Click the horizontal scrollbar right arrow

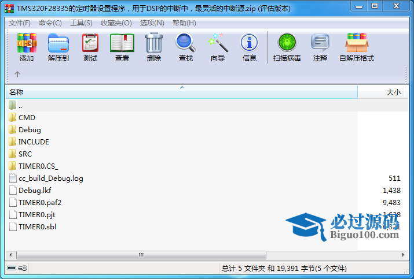[x=403, y=255]
